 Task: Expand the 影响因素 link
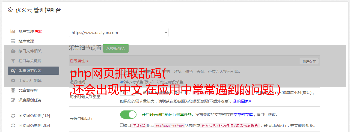point(242,101)
